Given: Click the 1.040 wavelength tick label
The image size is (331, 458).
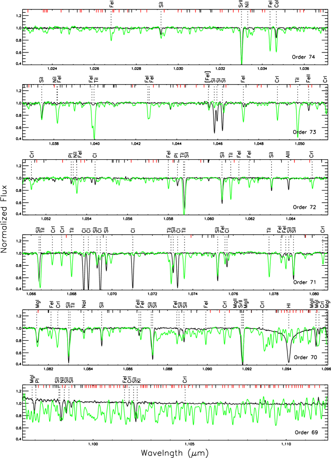Looking at the screenshot, I should (95, 144).
